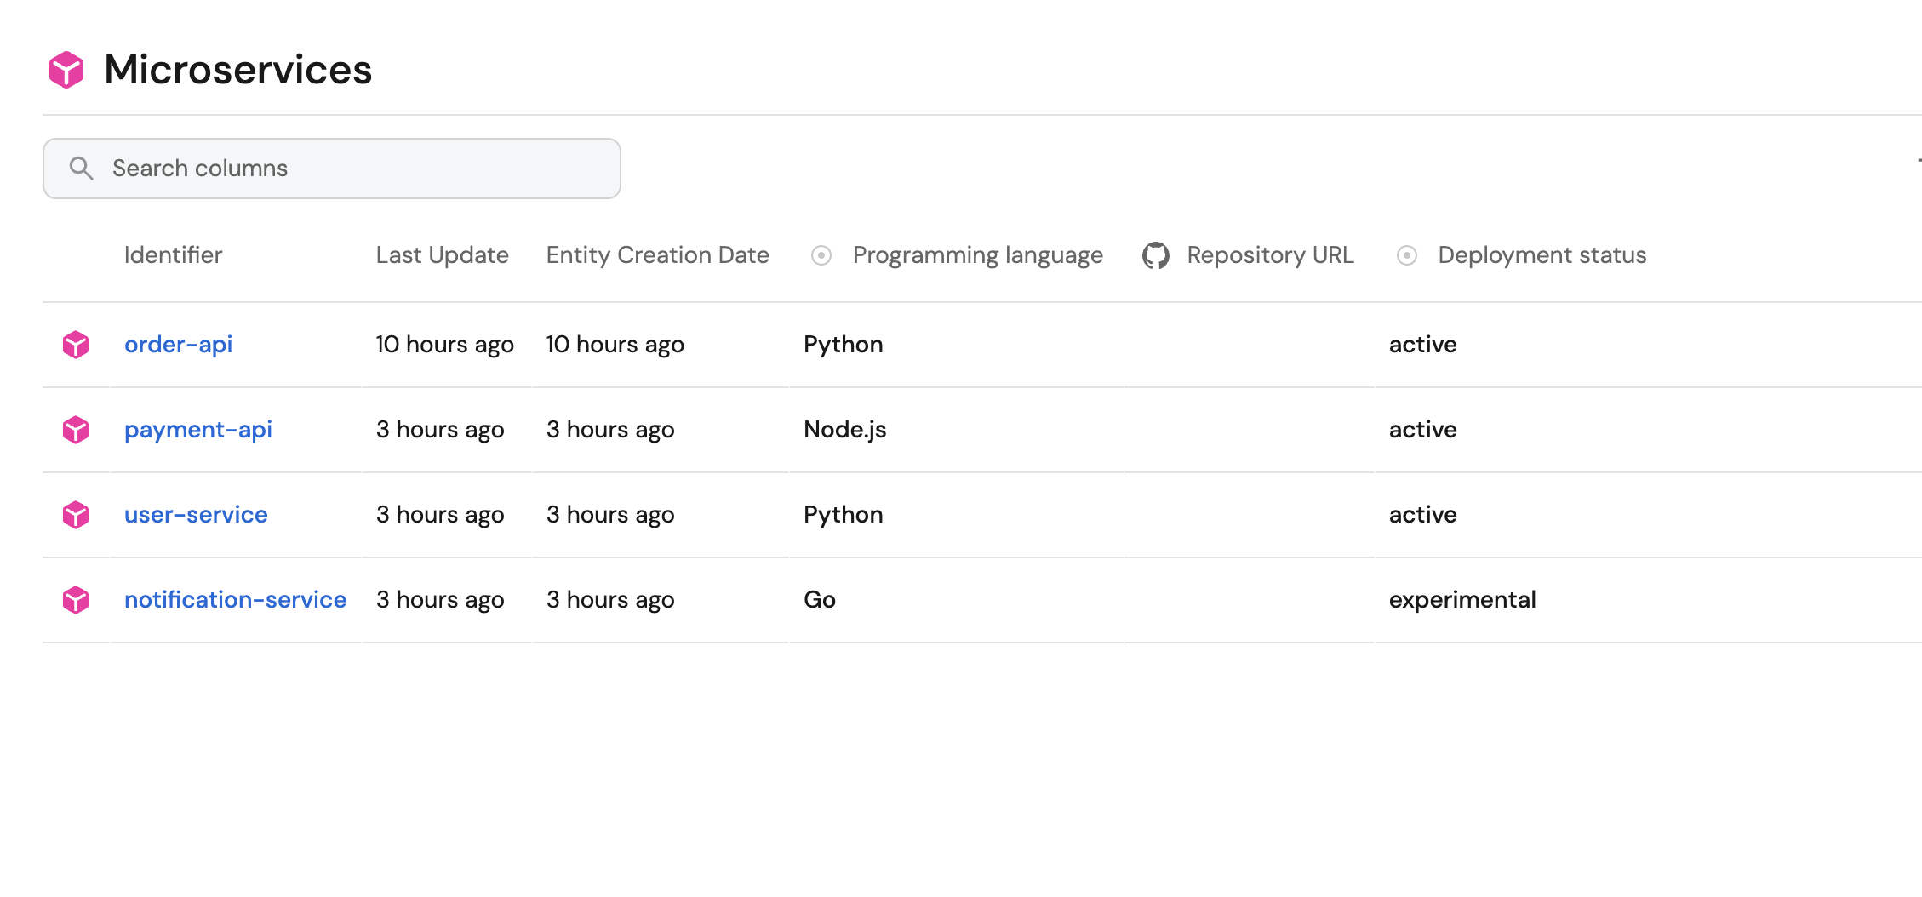Select the Node.js language cell
1922x897 pixels.
click(844, 430)
